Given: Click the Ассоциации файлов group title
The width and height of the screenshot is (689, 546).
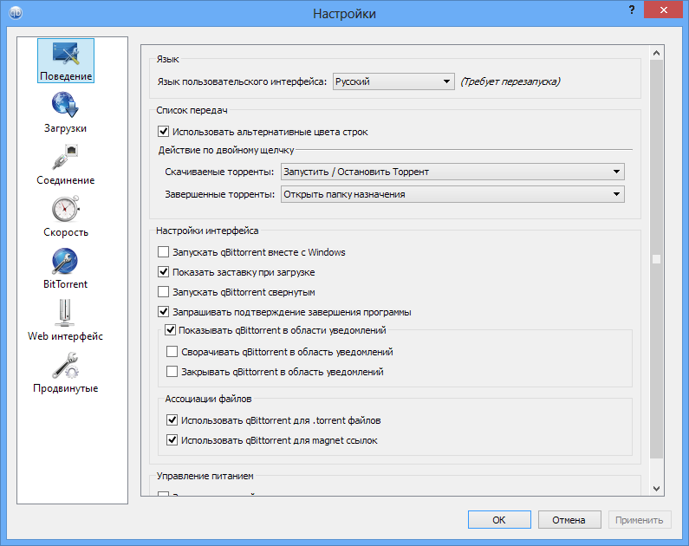Looking at the screenshot, I should click(x=208, y=399).
